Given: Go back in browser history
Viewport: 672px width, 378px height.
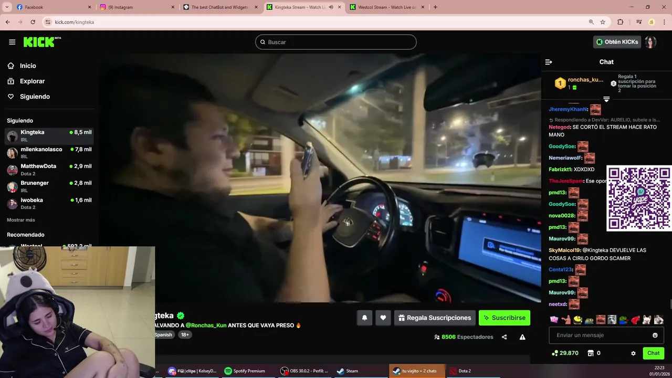Looking at the screenshot, I should pyautogui.click(x=7, y=22).
